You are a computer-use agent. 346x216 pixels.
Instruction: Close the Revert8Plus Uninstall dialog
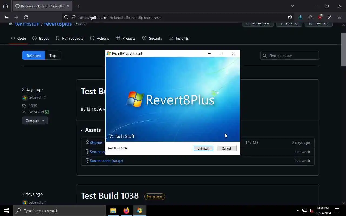click(x=234, y=53)
